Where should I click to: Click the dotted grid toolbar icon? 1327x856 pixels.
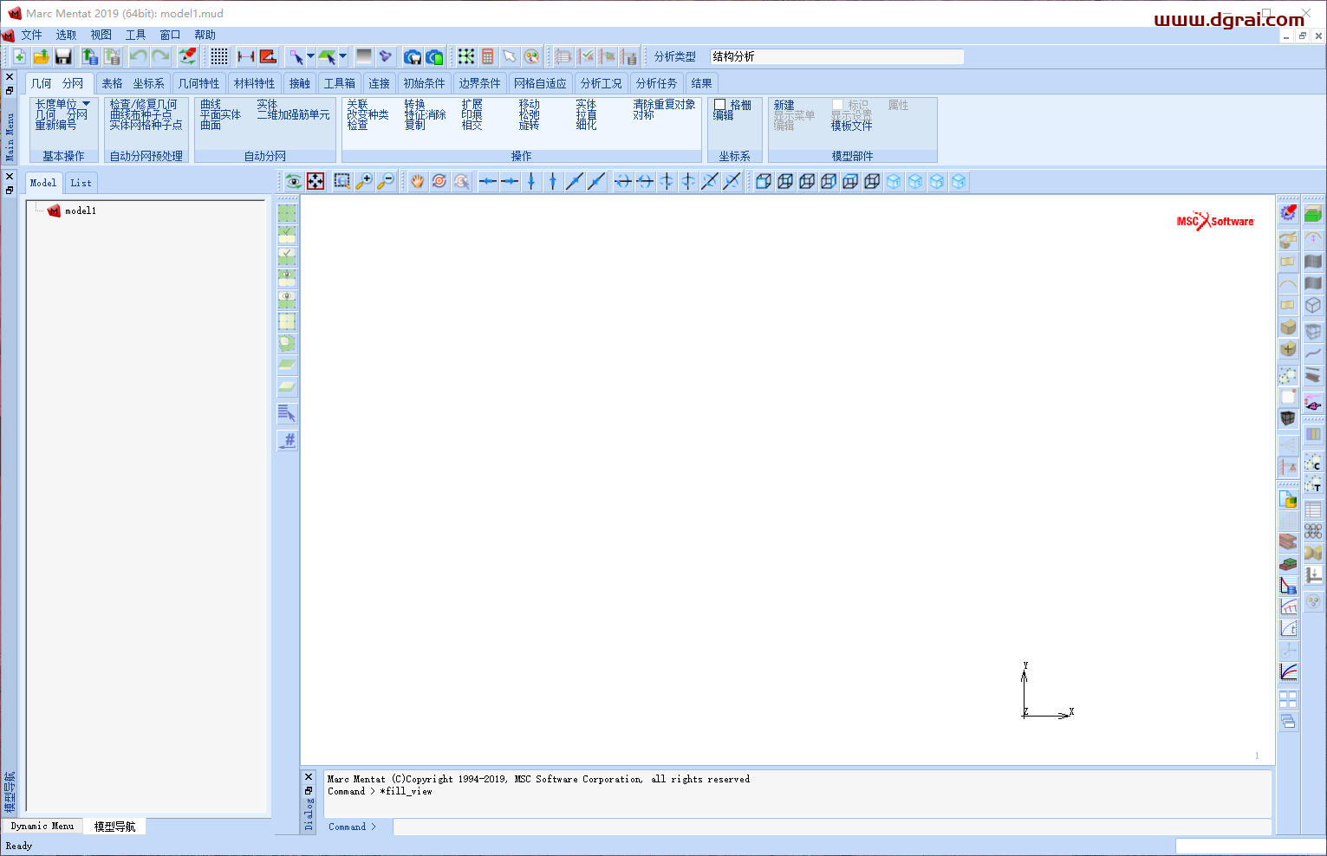(219, 56)
